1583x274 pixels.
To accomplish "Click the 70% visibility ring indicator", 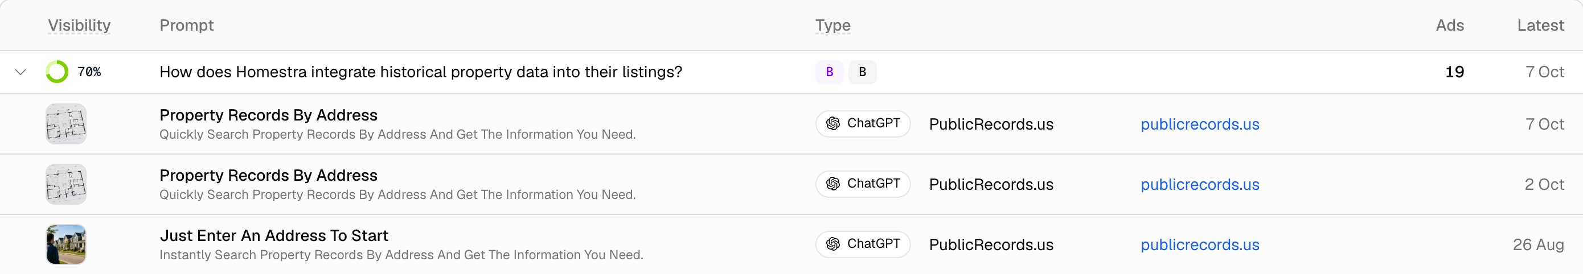I will 57,72.
